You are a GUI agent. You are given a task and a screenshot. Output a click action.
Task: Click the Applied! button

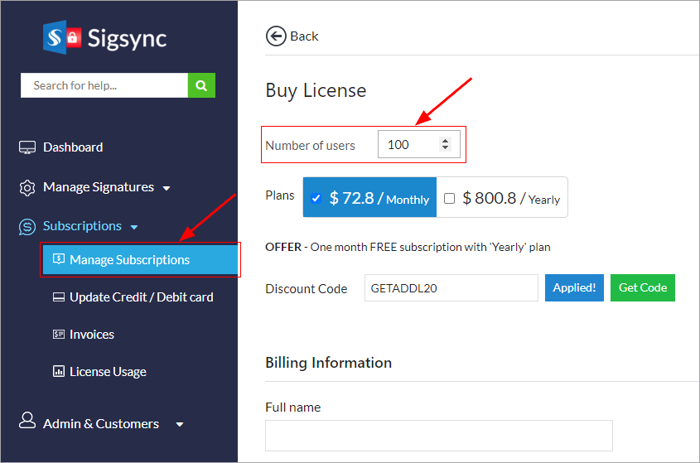coord(574,287)
